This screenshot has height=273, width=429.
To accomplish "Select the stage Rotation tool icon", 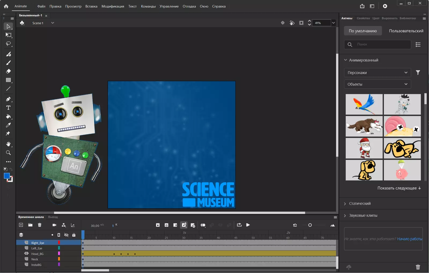I will 292,23.
